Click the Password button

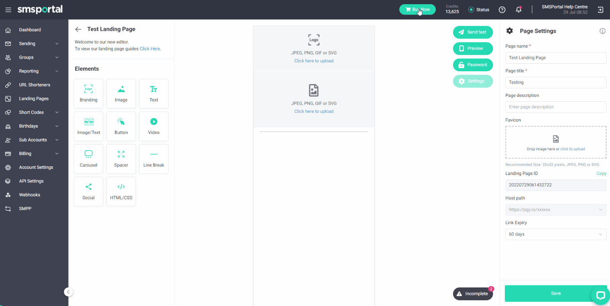point(473,65)
